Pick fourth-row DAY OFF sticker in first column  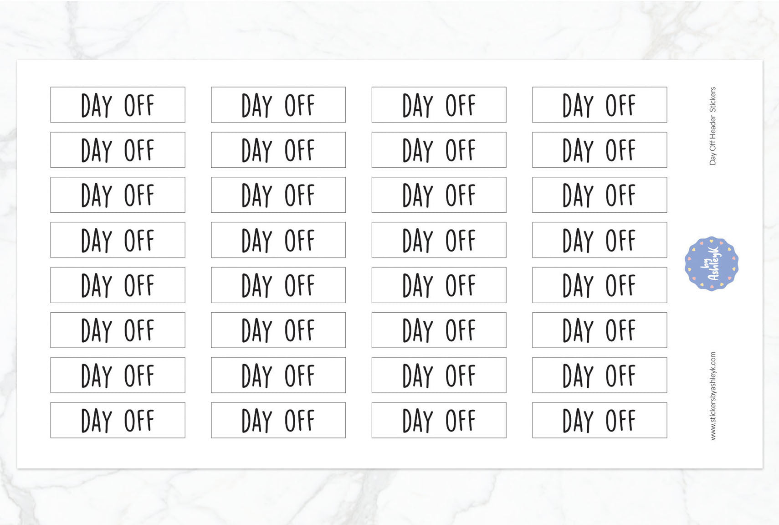(x=118, y=240)
